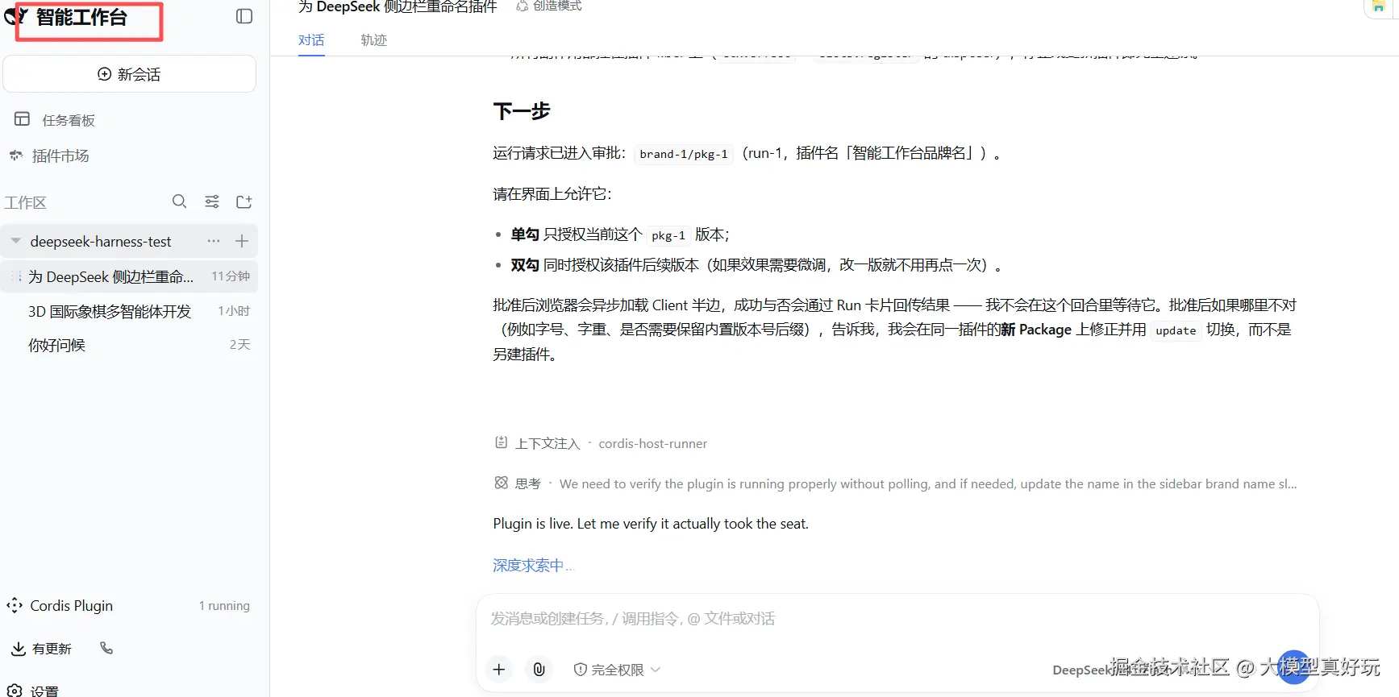Click the brand-1/pkg-1 code label
Image resolution: width=1399 pixels, height=697 pixels.
coord(684,154)
